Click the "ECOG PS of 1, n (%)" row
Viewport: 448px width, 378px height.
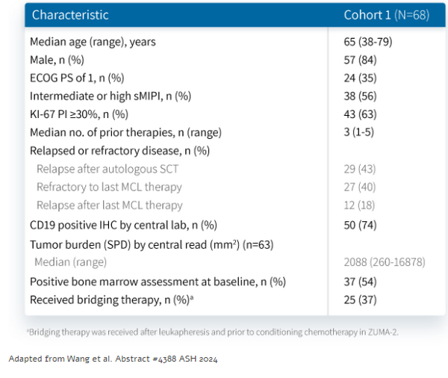pyautogui.click(x=77, y=78)
